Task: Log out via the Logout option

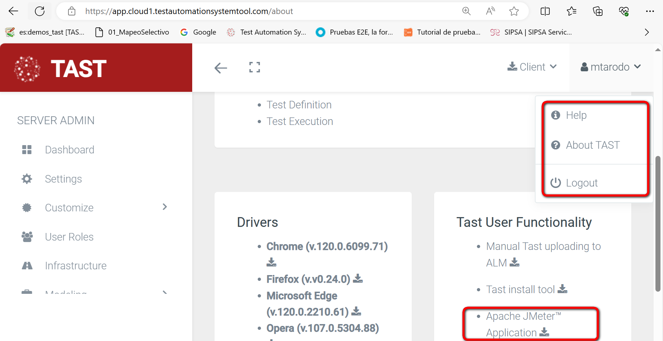Action: [581, 183]
